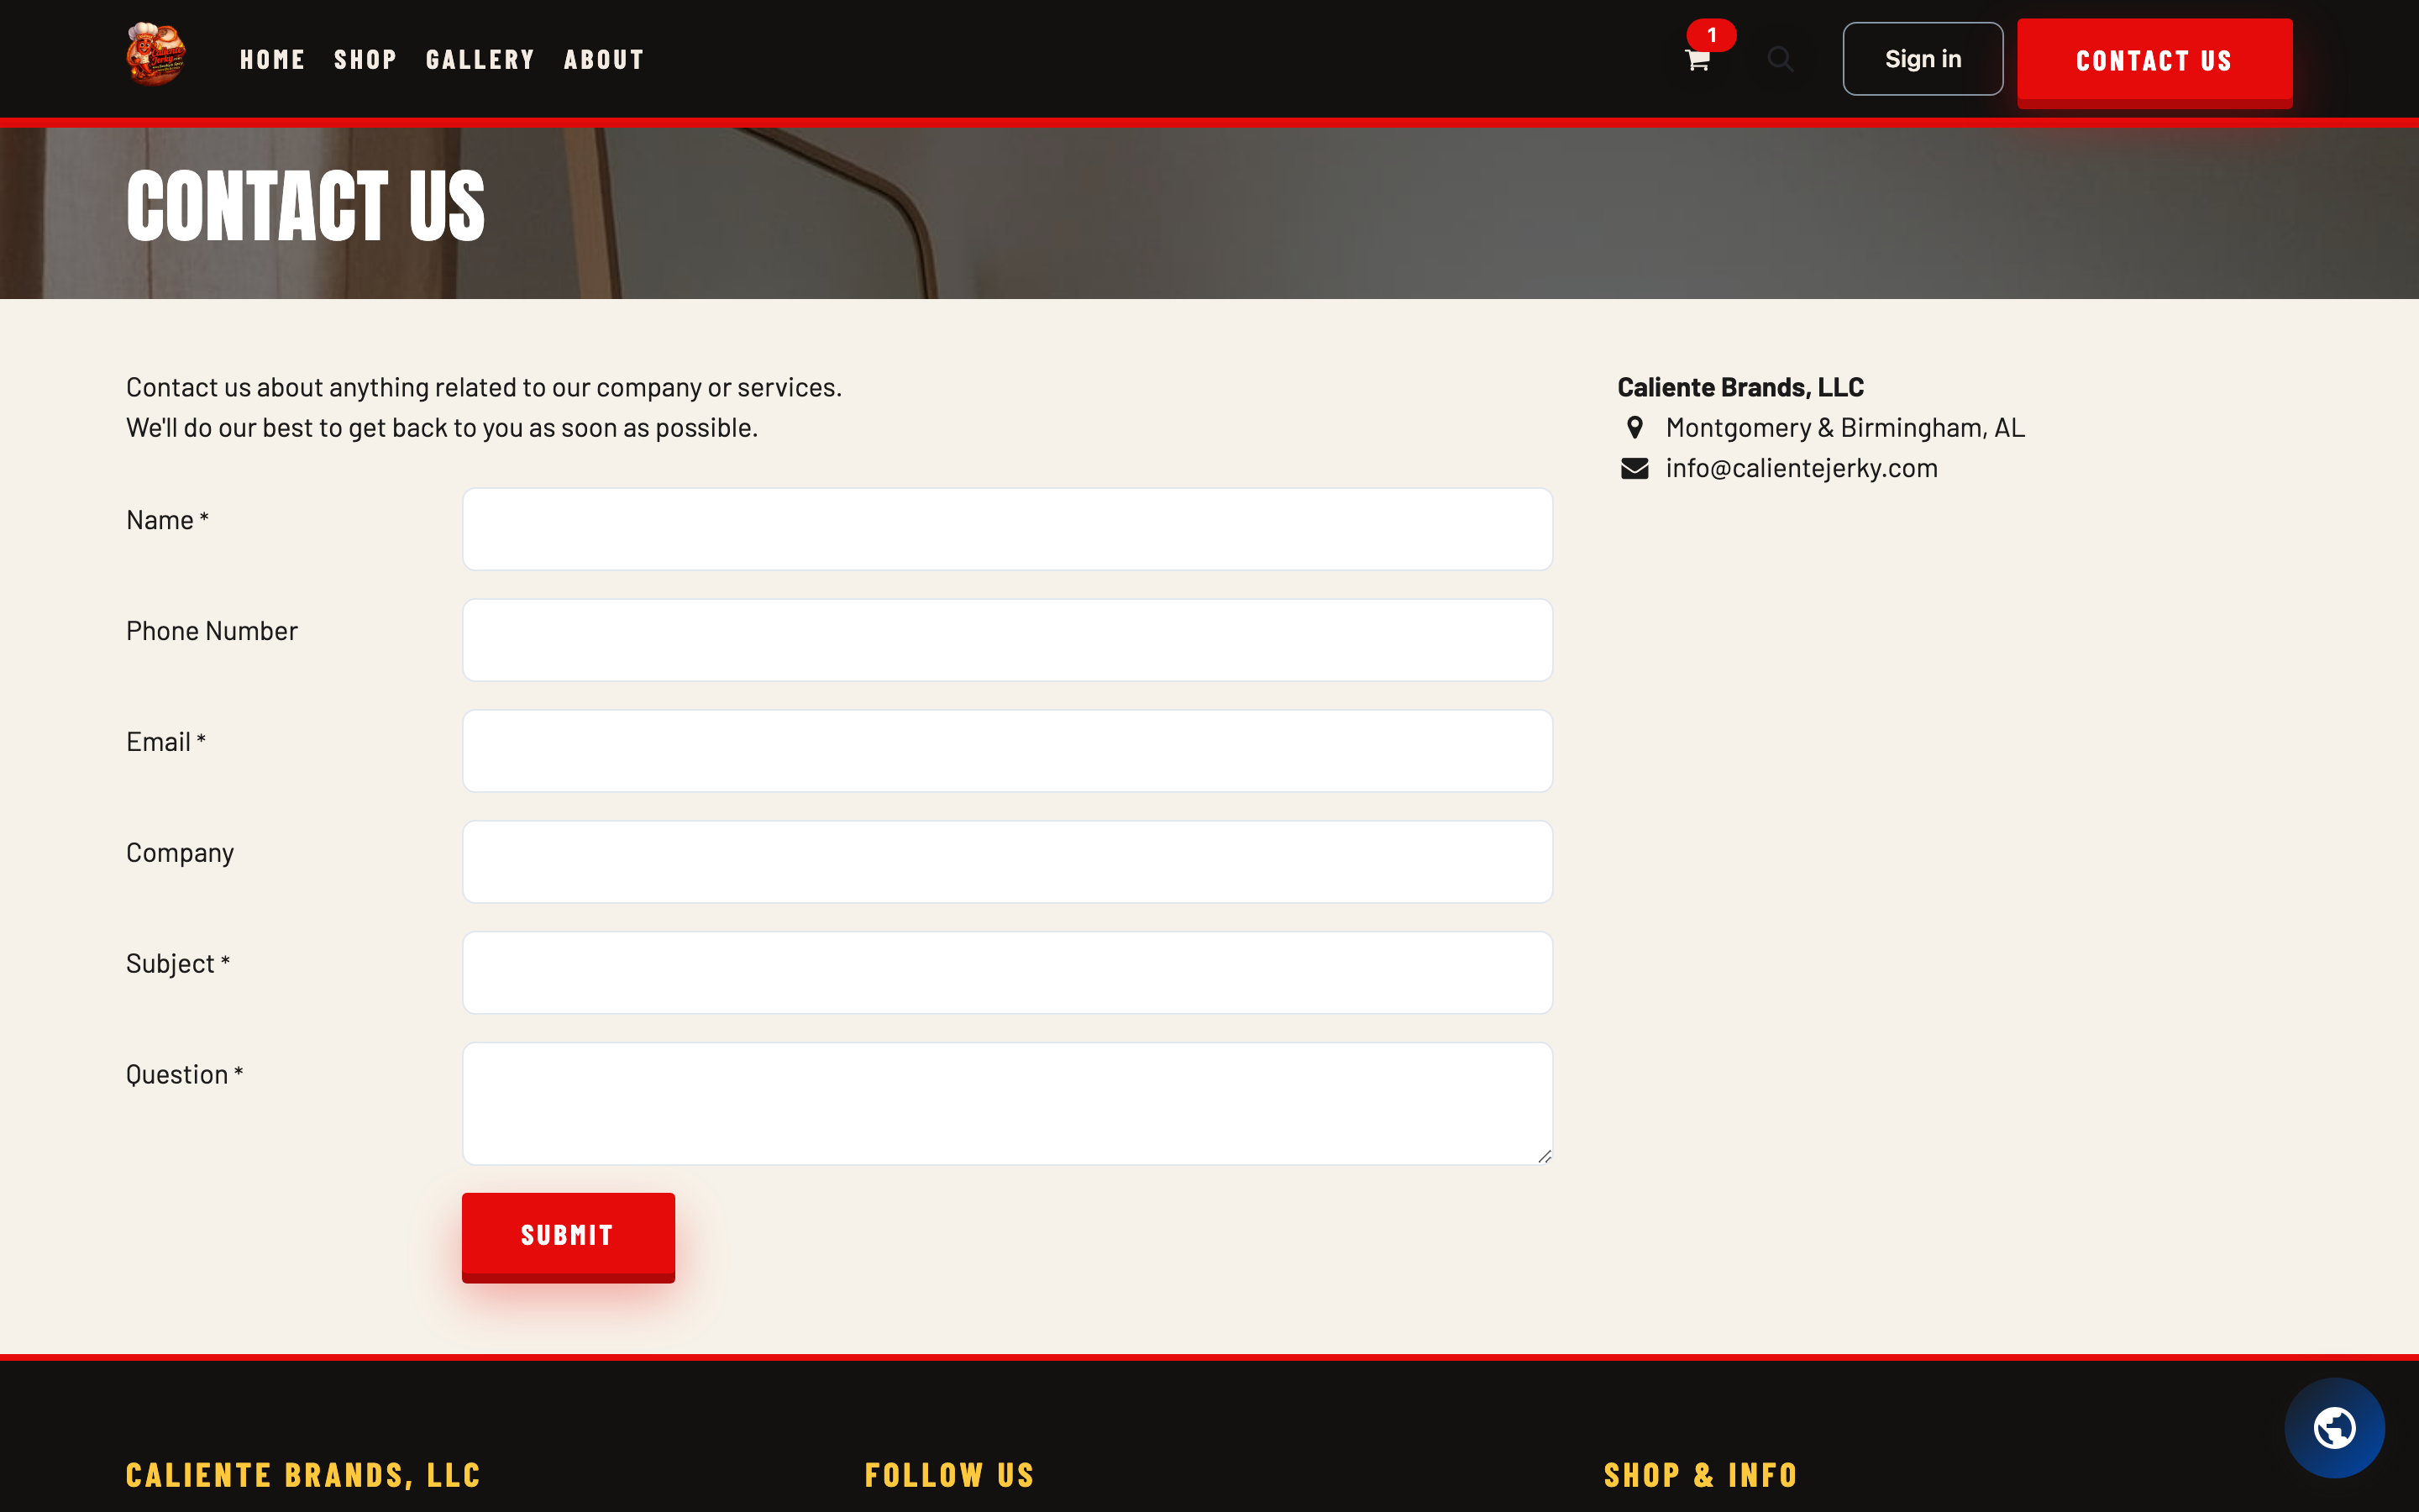Screen dimensions: 2419x1512
Task: Submit the contact form
Action: pos(568,1237)
